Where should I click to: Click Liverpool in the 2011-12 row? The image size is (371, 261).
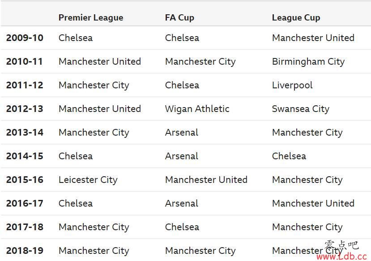point(292,85)
